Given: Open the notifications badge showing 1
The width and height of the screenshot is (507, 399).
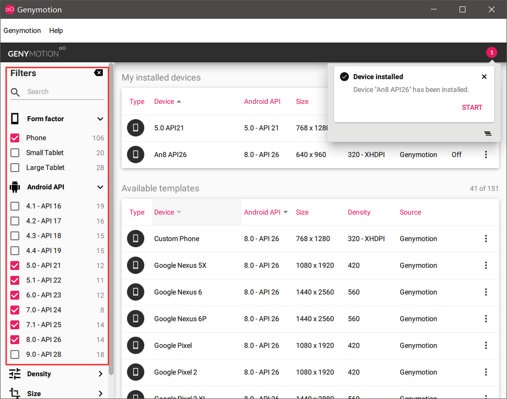Looking at the screenshot, I should pos(492,52).
